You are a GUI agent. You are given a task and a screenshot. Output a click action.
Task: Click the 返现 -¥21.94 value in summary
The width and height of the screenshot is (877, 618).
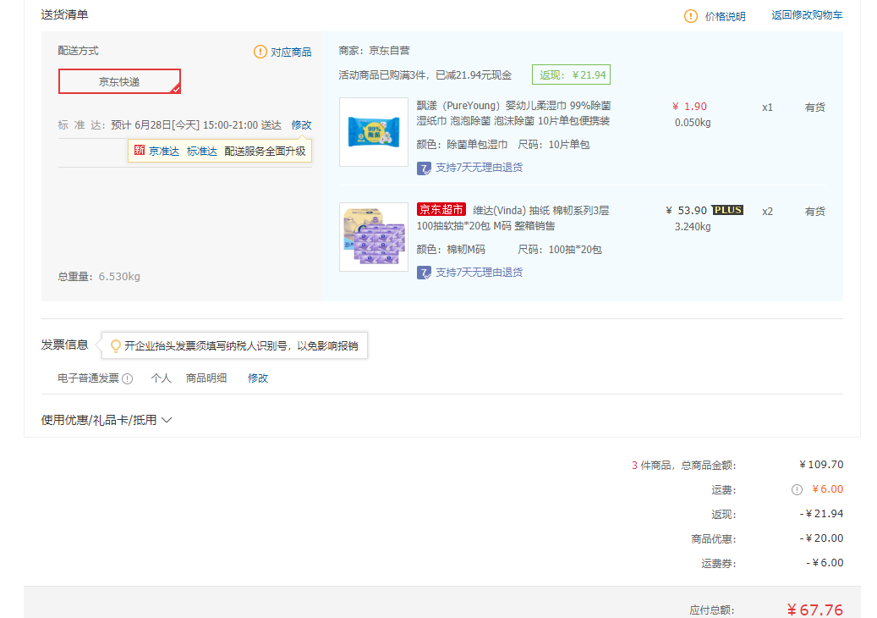point(822,514)
